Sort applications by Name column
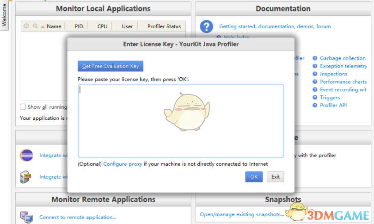The width and height of the screenshot is (374, 224). pos(54,26)
